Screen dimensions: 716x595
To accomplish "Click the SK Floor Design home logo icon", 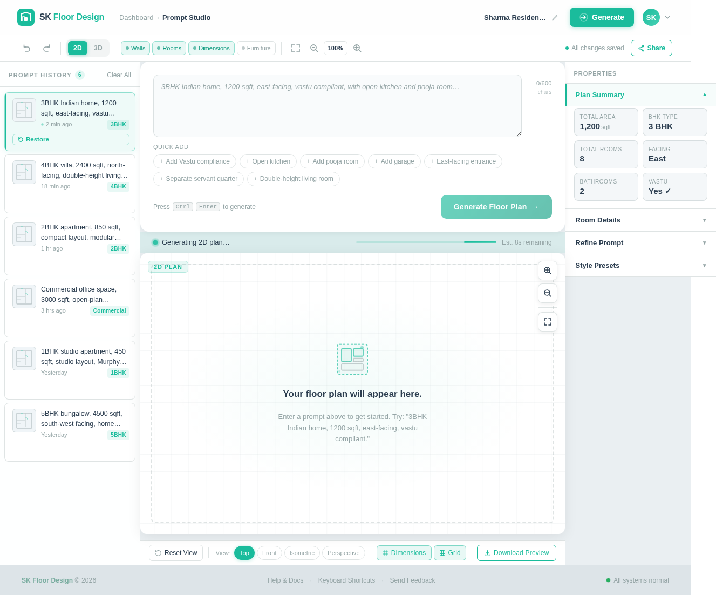I will (x=25, y=17).
